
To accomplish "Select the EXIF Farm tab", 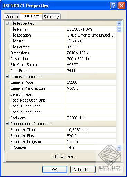I will (x=31, y=16).
